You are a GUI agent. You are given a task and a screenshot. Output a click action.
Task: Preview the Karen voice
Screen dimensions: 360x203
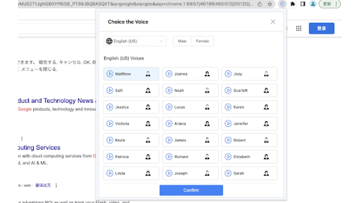228,107
